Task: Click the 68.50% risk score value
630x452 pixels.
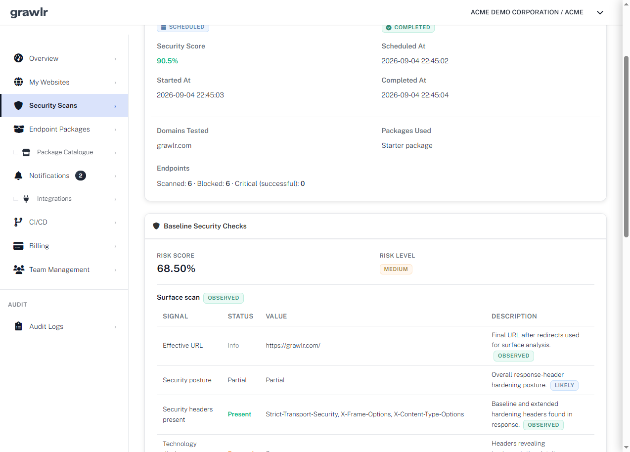Action: tap(176, 269)
